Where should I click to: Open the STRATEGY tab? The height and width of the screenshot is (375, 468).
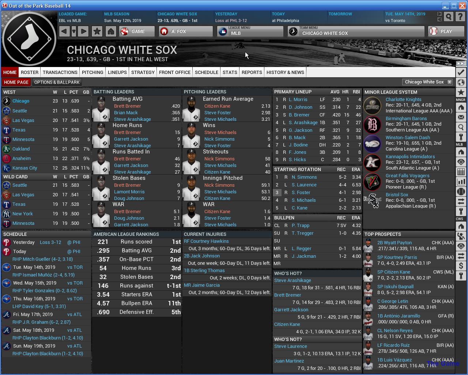coord(143,72)
